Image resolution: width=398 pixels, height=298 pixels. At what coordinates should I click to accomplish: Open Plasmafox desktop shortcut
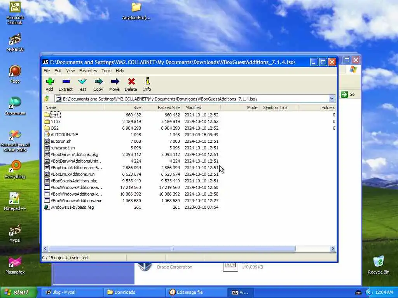point(15,265)
